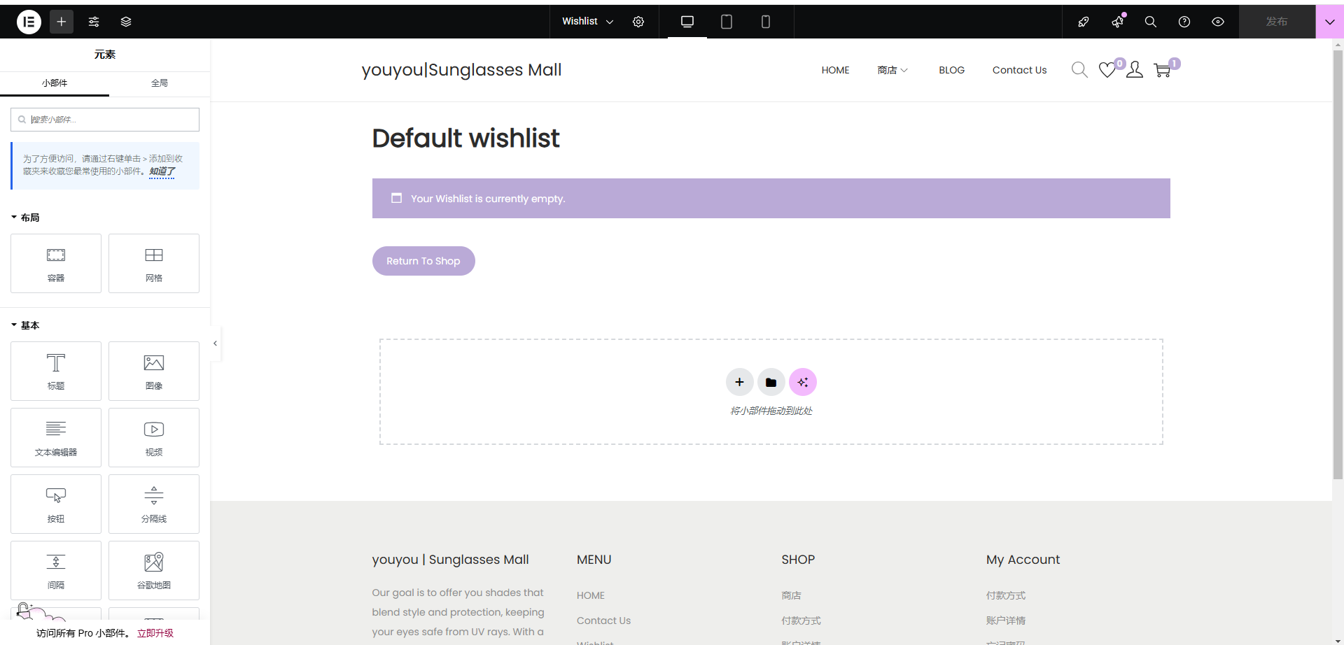Screen dimensions: 1344x645
Task: Click the add template folder icon
Action: (771, 382)
